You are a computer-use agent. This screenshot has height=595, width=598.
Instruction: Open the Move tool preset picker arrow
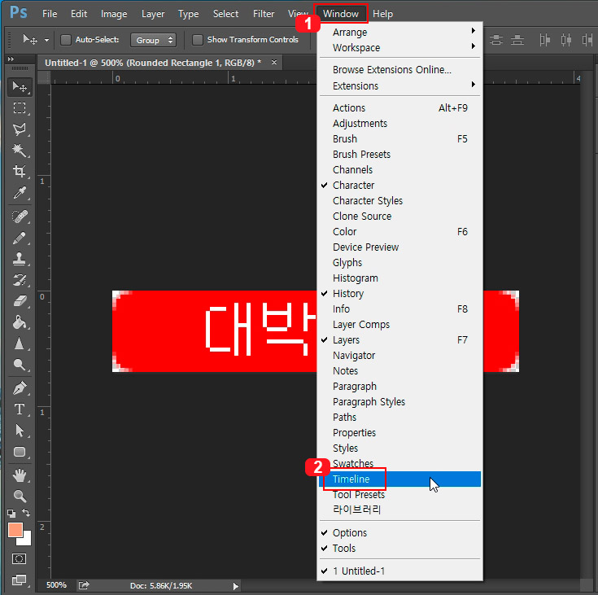pyautogui.click(x=46, y=40)
